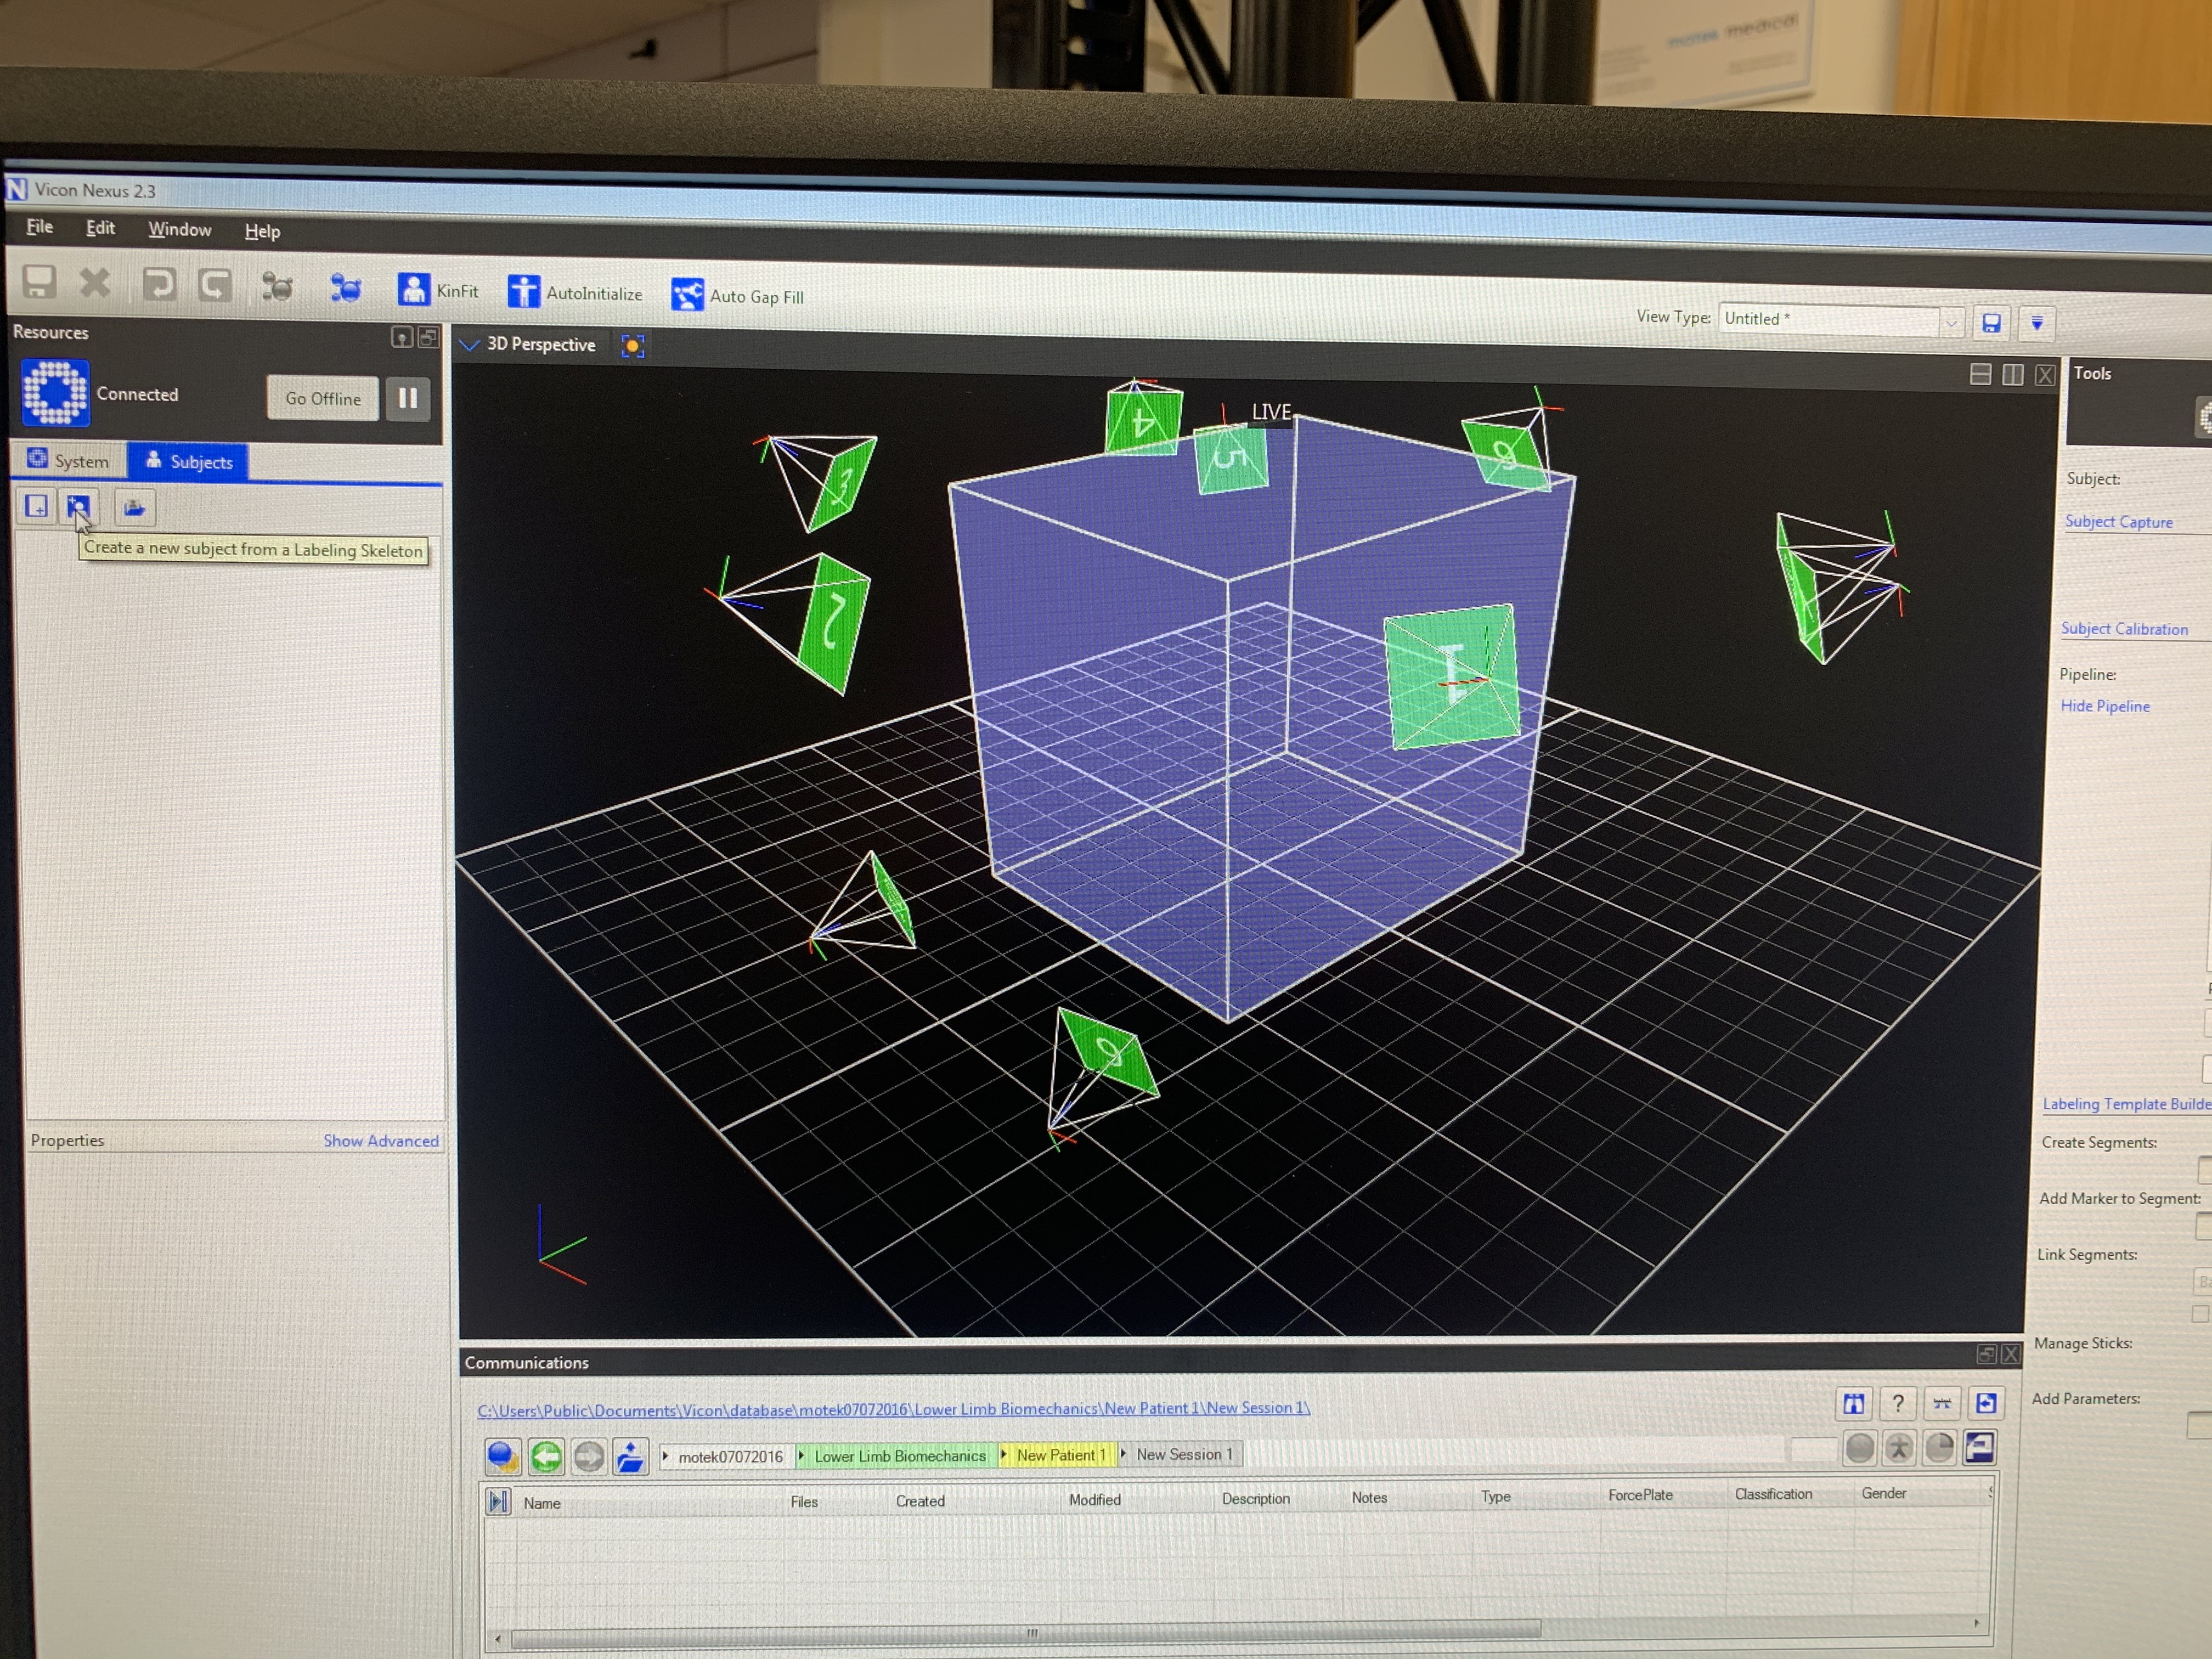The image size is (2212, 1659).
Task: Click the load subject folder icon
Action: (134, 508)
